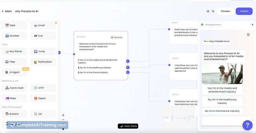Click the @text1 node input connector dot
The width and height of the screenshot is (256, 133).
coord(169,29)
